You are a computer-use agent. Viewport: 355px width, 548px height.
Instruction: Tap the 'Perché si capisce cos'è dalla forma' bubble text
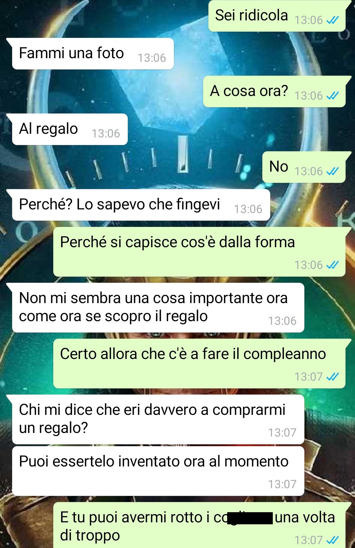point(177,243)
